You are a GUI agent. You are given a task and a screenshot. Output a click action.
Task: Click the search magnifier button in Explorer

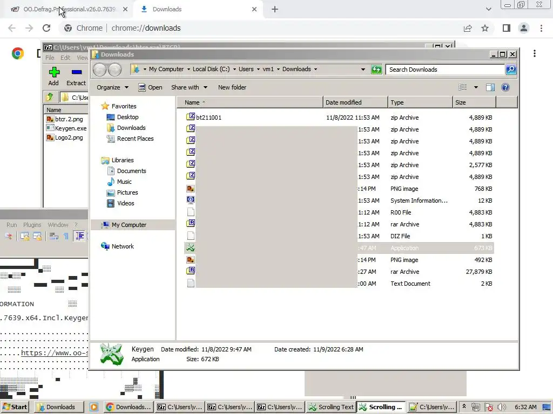pos(511,70)
